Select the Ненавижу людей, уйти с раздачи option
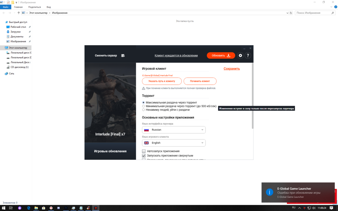 tap(144, 110)
